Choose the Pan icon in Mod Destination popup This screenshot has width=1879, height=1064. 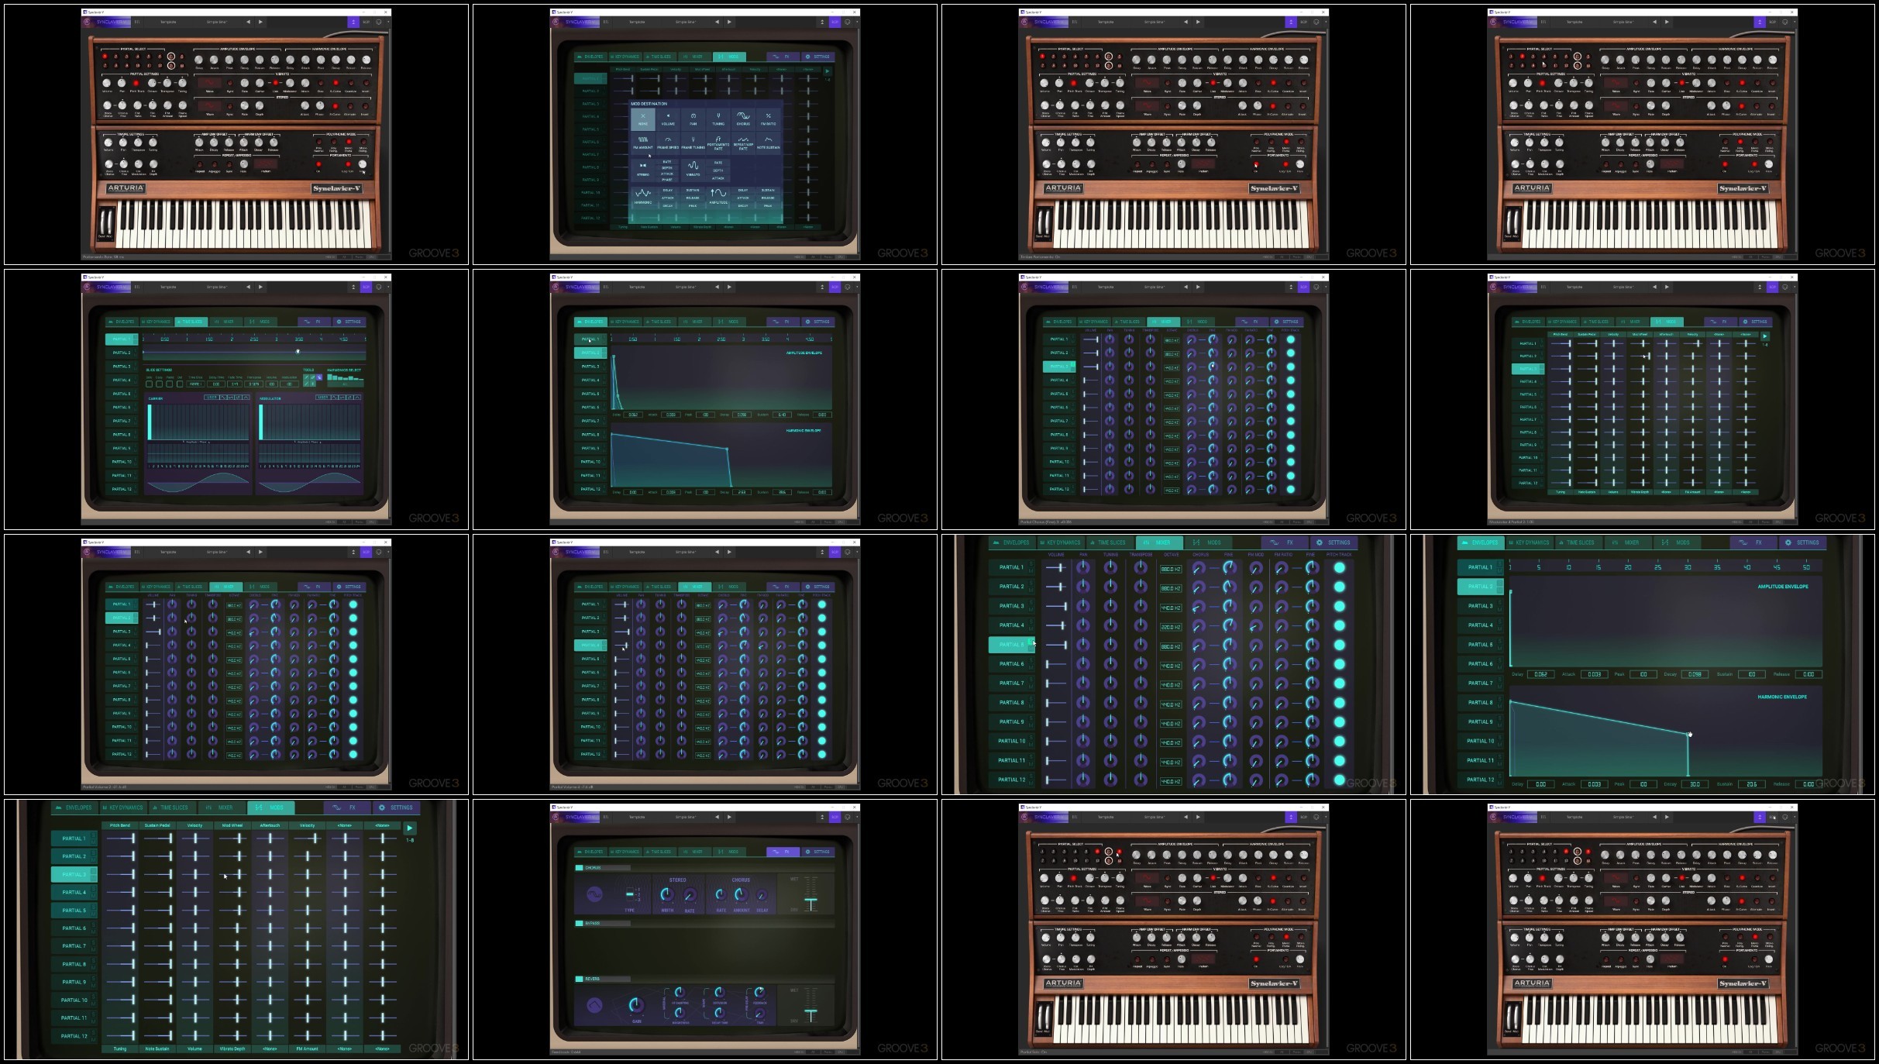[693, 118]
